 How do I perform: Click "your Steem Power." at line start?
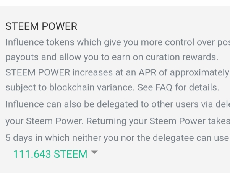(44, 121)
